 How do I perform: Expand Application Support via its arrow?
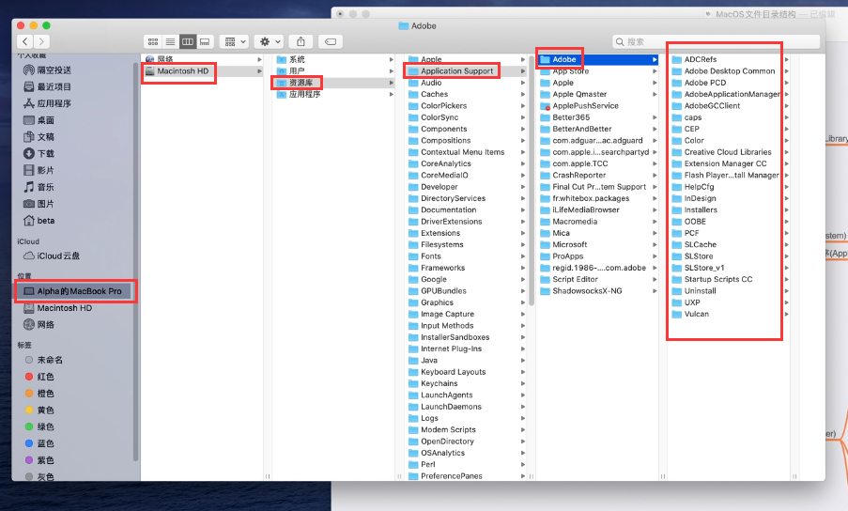pyautogui.click(x=523, y=70)
